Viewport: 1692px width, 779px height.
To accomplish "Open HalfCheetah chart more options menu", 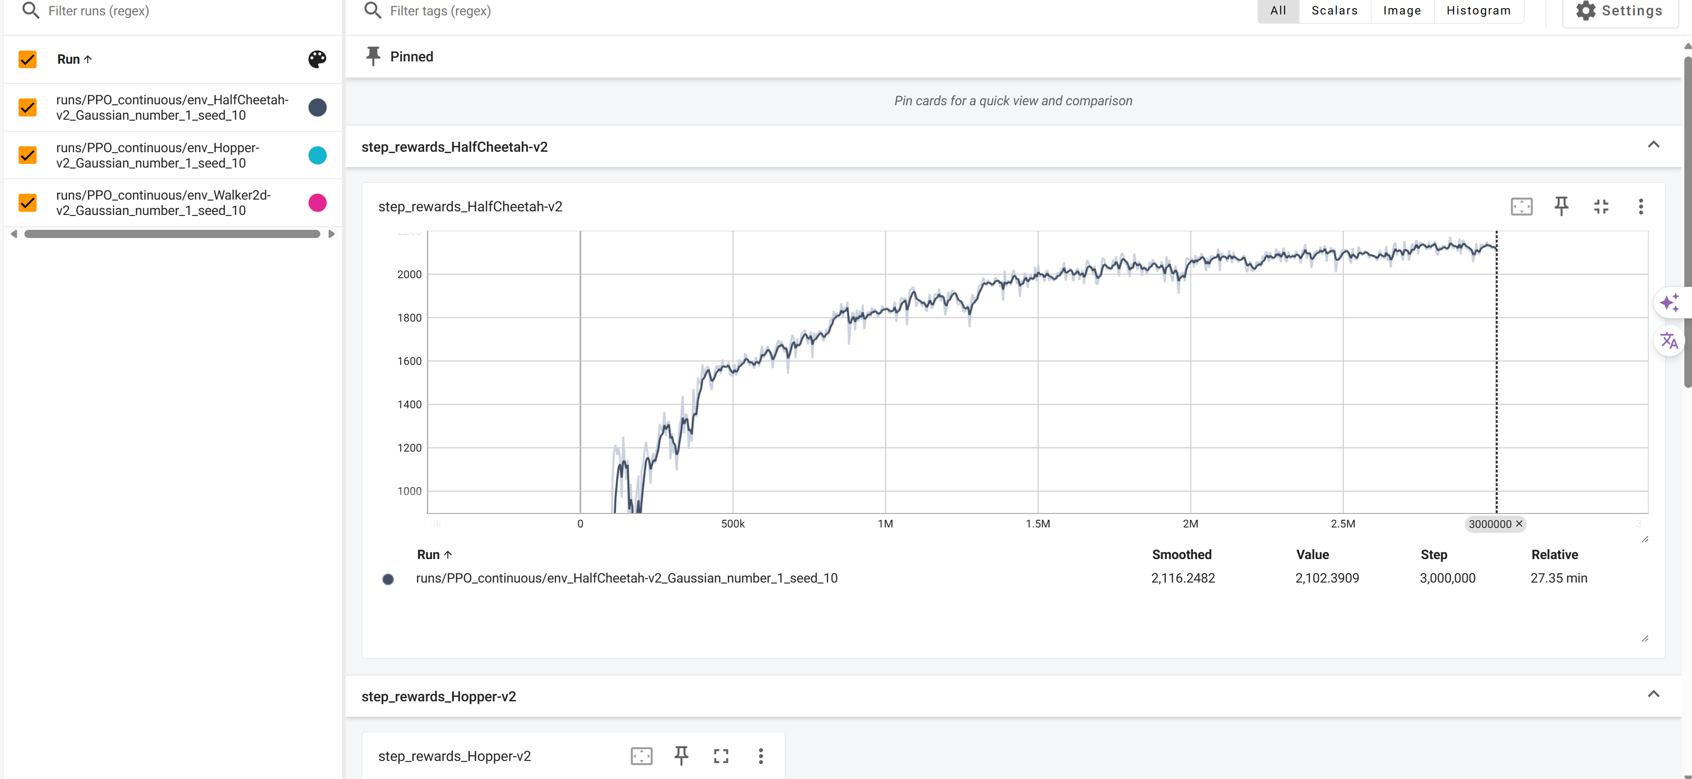I will pos(1640,207).
